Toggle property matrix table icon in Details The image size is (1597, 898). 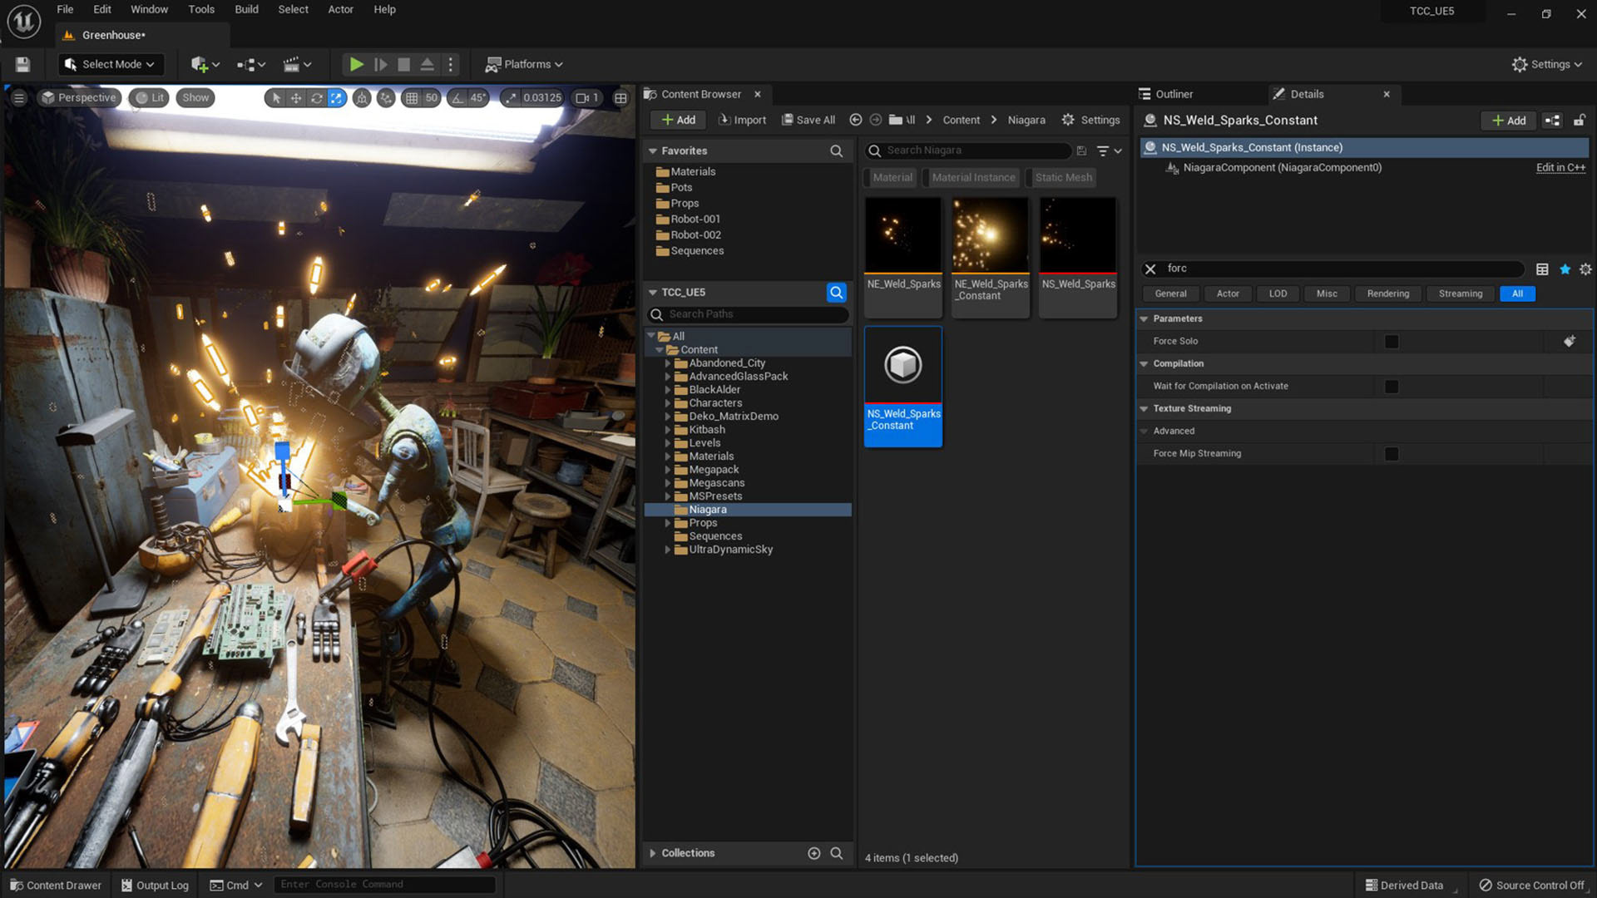[x=1542, y=269]
